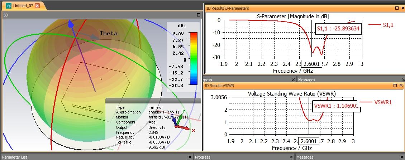The width and height of the screenshot is (405, 160).
Task: Click the Frequency / GHz label under S-Parameter plot
Action: (293, 71)
